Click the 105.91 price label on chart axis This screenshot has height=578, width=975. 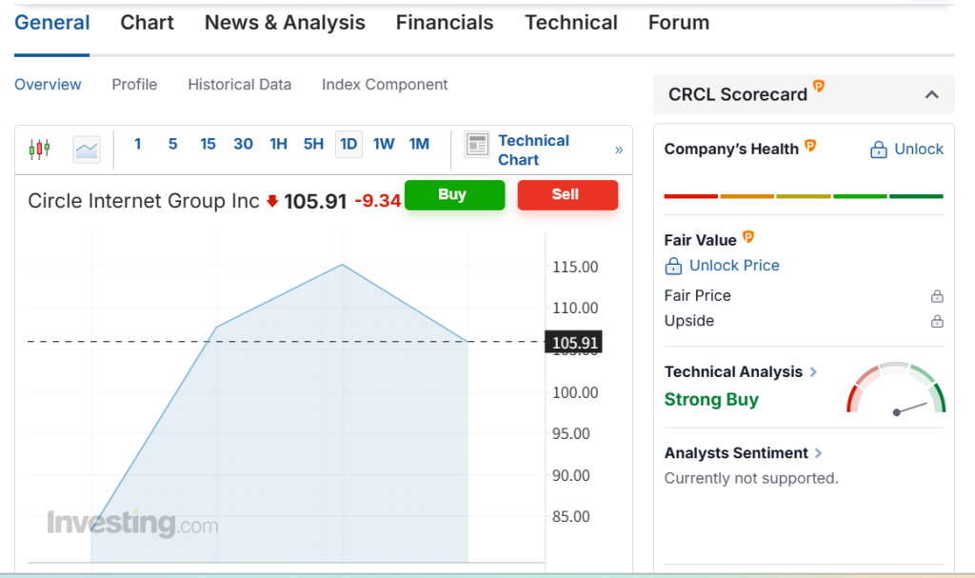(x=573, y=342)
